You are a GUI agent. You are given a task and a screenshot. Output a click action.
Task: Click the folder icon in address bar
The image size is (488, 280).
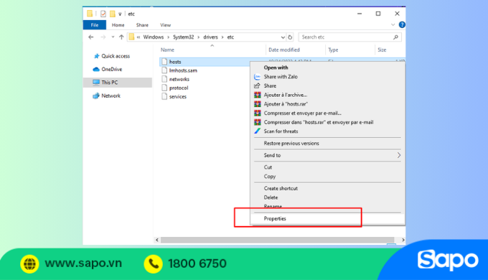(131, 37)
